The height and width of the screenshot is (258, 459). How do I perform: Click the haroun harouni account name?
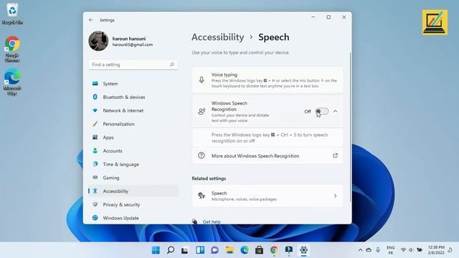tap(129, 39)
